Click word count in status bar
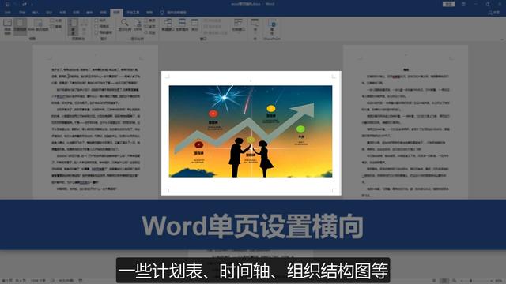The height and width of the screenshot is (284, 506). coord(38,281)
